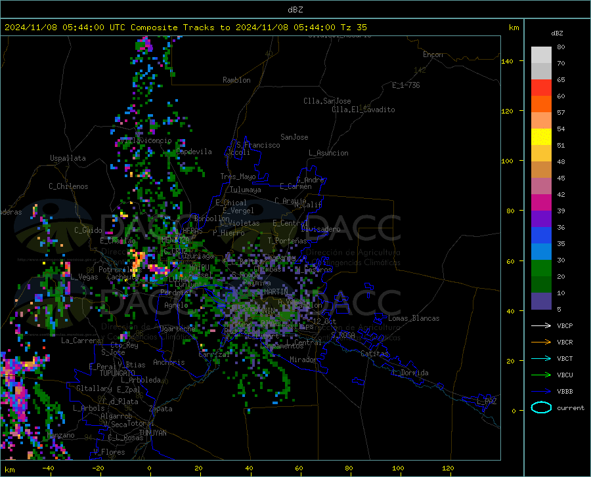Click the TUPUNGATO place label

(x=118, y=373)
